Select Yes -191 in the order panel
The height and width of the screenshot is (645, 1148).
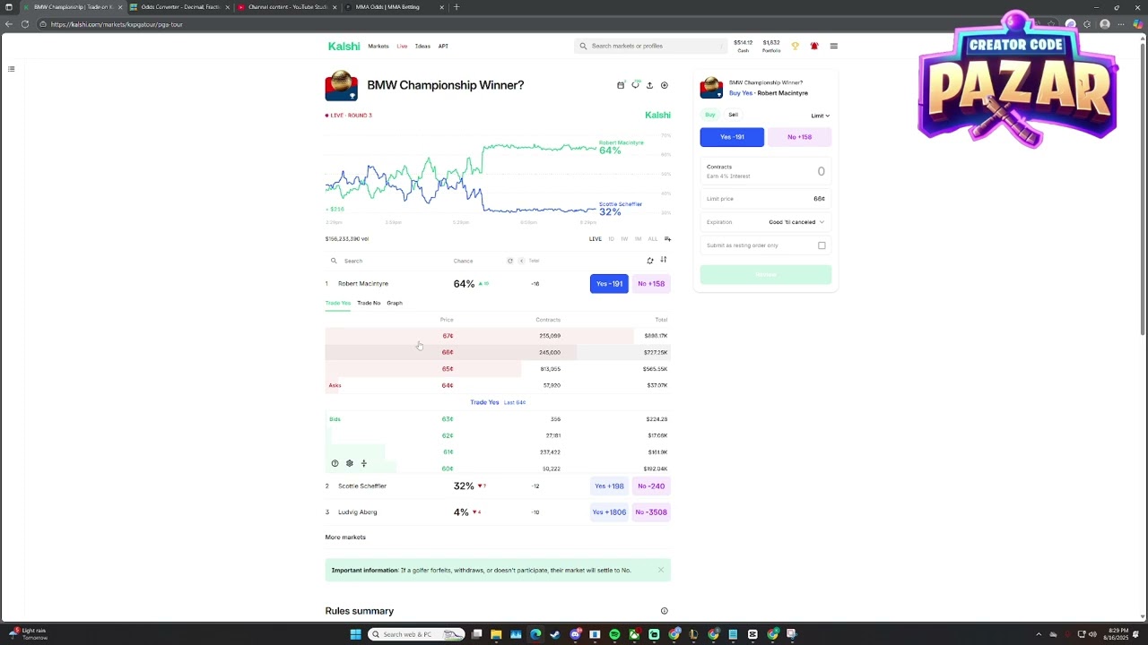point(732,137)
